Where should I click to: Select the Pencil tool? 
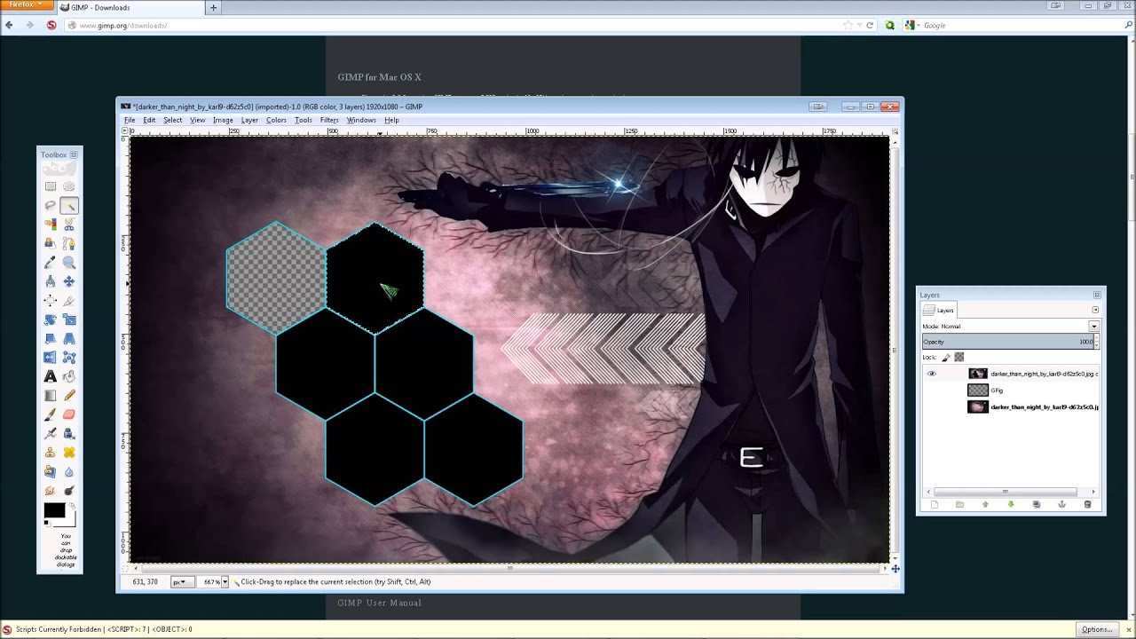[69, 396]
